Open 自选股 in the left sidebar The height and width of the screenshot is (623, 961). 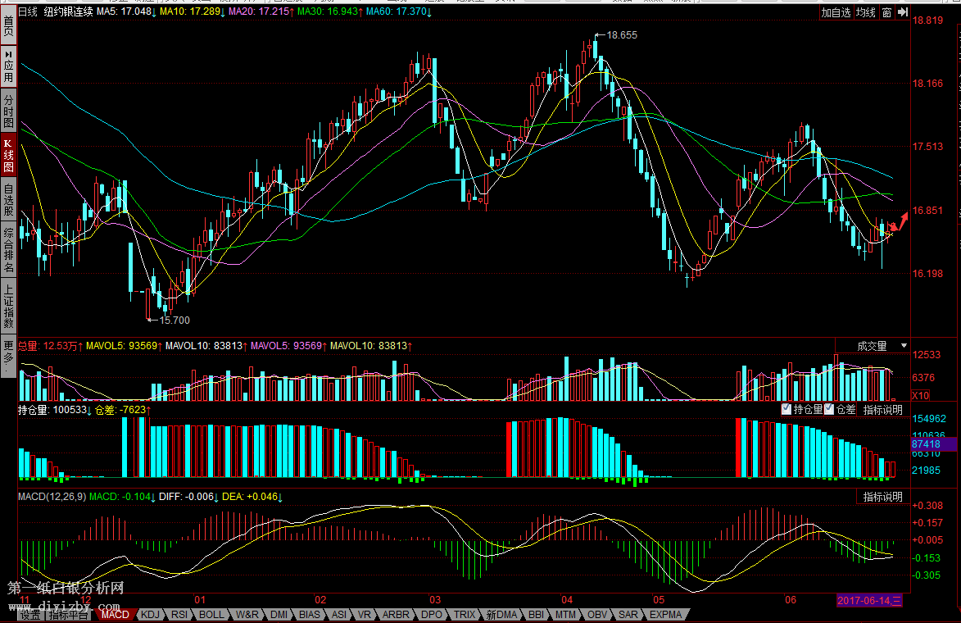pyautogui.click(x=8, y=200)
